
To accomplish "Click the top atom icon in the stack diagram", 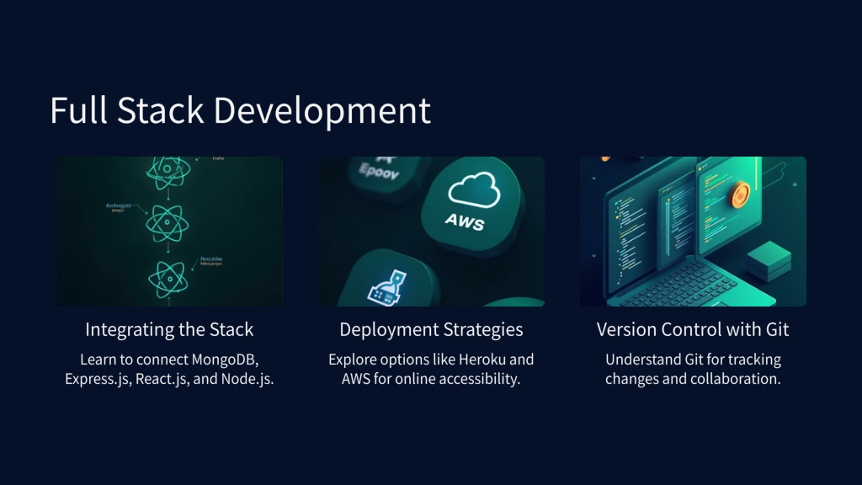I will pos(168,172).
